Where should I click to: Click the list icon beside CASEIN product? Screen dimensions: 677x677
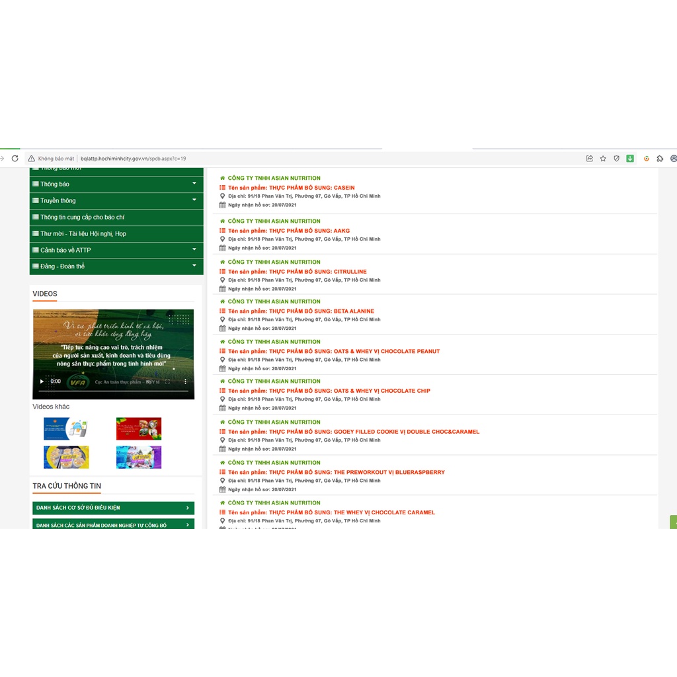[222, 187]
